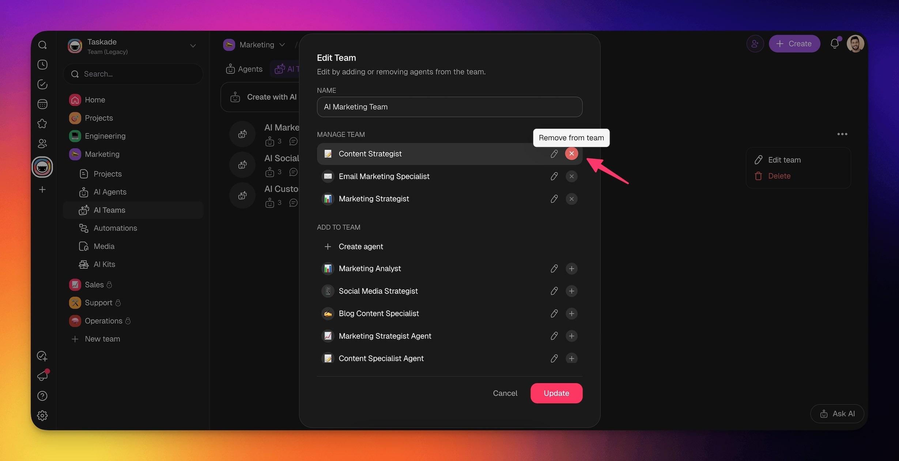
Task: Open the Marketing breadcrumb dropdown
Action: 282,45
